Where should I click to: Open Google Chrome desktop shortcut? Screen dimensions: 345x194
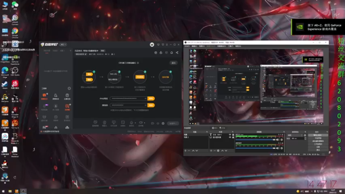tap(15, 32)
